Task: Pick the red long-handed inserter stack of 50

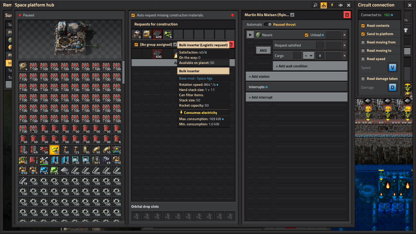Action: point(44,150)
